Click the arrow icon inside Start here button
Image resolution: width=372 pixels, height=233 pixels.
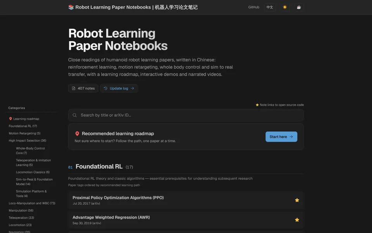(x=291, y=137)
